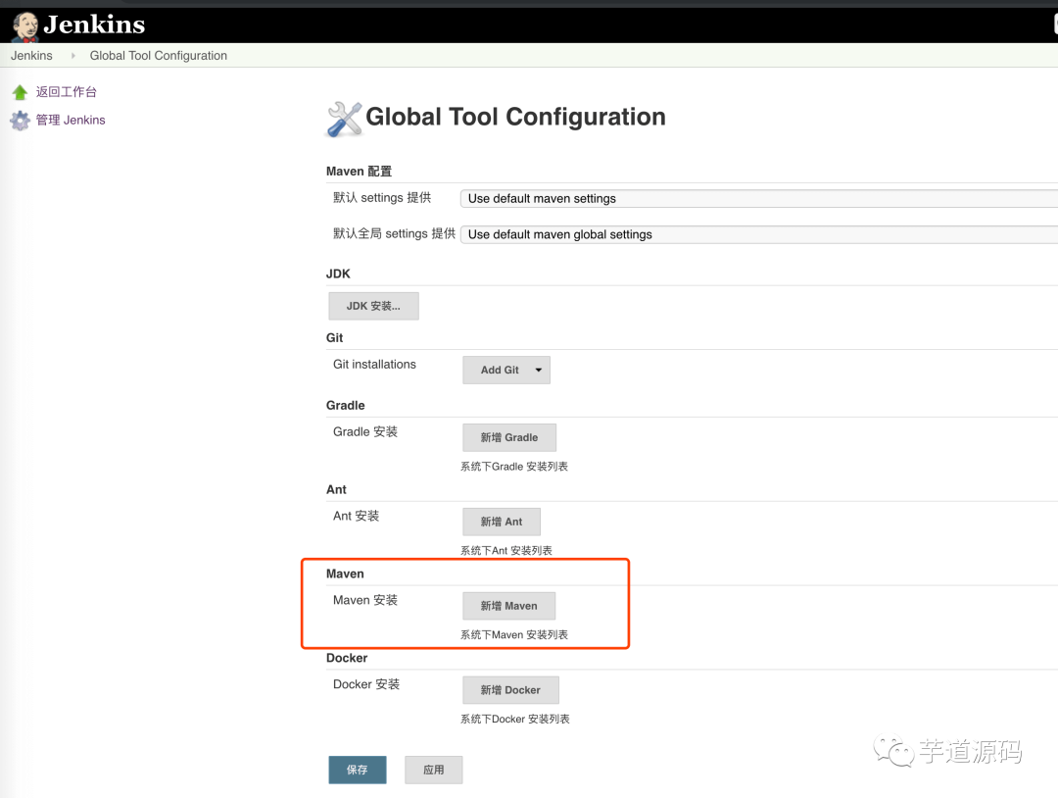Click 新增 Maven button

508,606
